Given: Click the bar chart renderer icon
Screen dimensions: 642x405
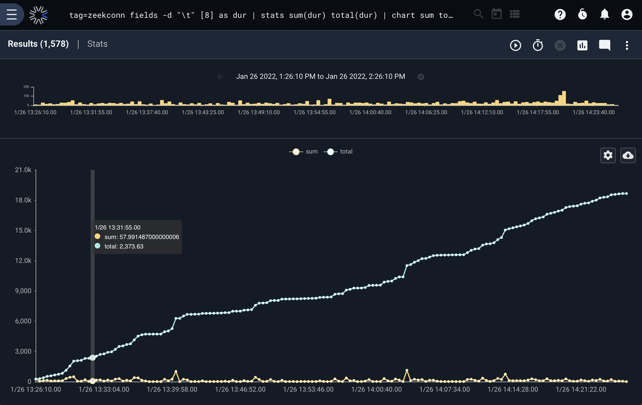Looking at the screenshot, I should 582,45.
